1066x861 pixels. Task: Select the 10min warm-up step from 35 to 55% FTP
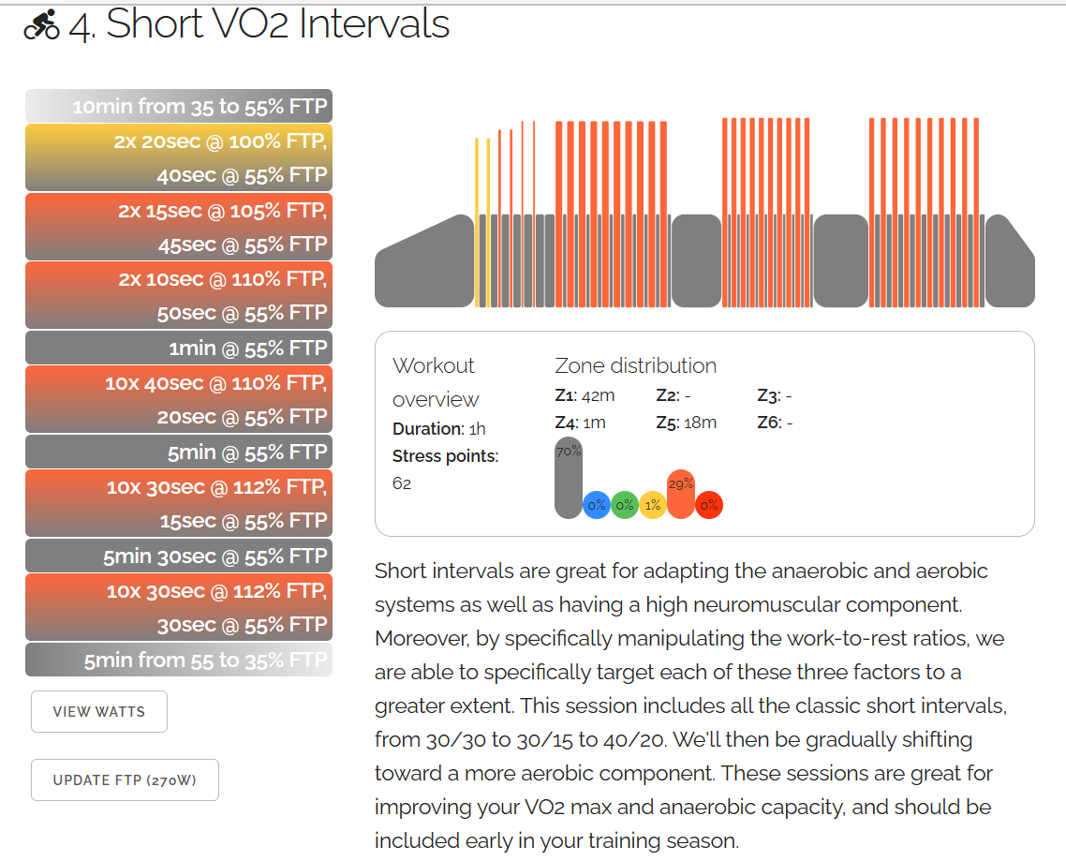[x=179, y=106]
